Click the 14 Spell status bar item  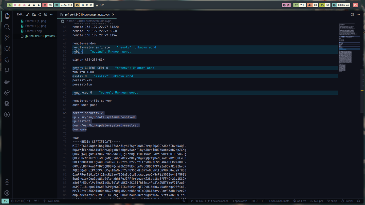317,201
